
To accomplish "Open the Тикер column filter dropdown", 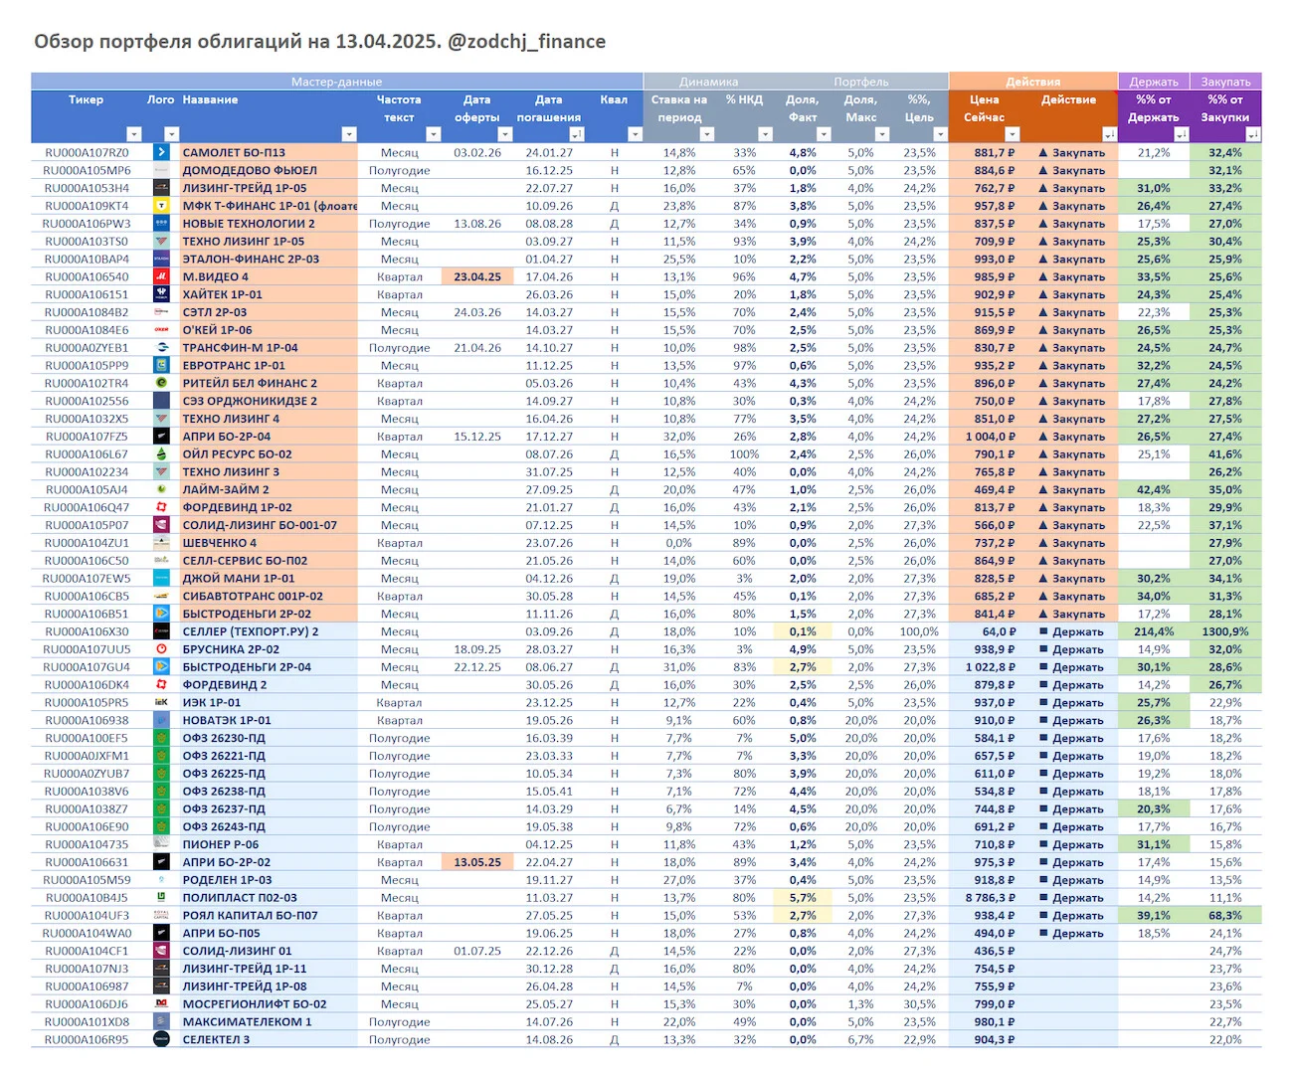I will [134, 134].
